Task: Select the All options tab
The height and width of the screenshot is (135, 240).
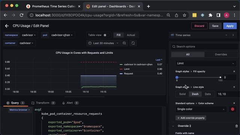Action: pyautogui.click(x=188, y=54)
